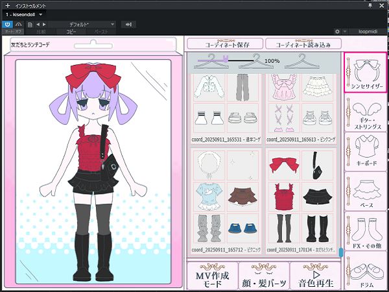Select the pink ribbon top thumbnail
Screen dimensions: 389x292
[284, 87]
